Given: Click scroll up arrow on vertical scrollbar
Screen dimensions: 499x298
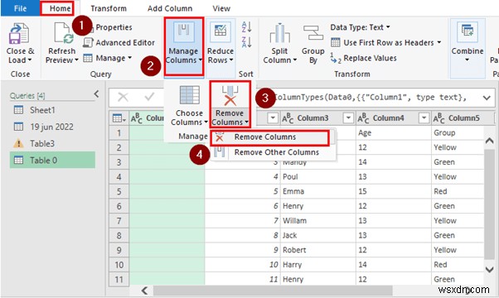Looking at the screenshot, I should pos(489,141).
